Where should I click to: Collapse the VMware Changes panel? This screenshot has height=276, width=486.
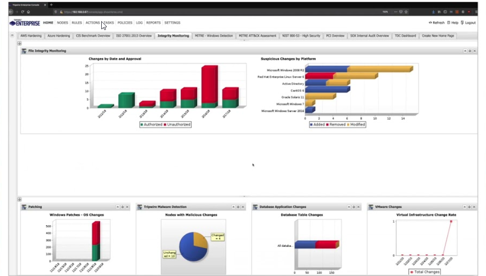465,207
